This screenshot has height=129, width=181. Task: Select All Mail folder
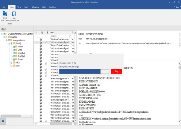pyautogui.click(x=21, y=47)
